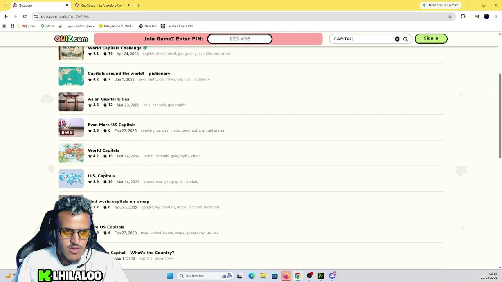Open the Chrome apps grid shortcut

(13, 26)
